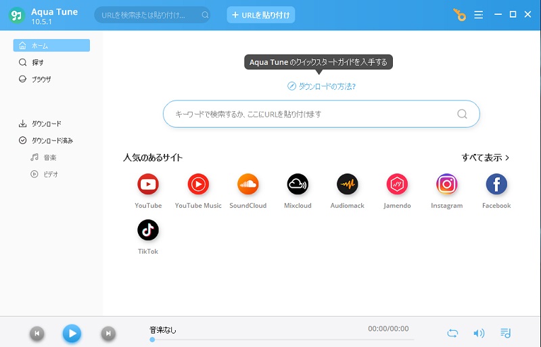Click the Aqua Tune logo icon

point(16,15)
